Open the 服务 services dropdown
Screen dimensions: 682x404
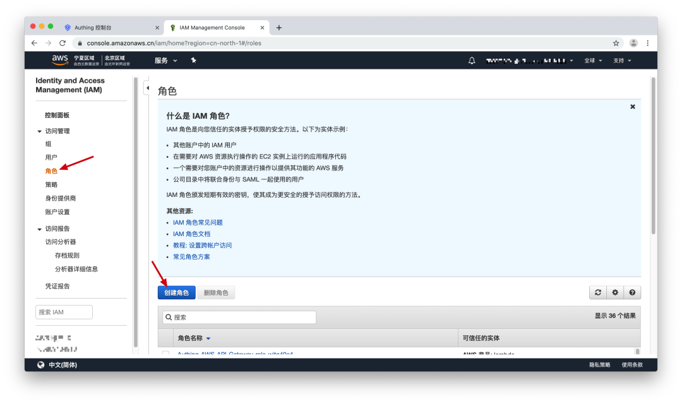click(165, 61)
